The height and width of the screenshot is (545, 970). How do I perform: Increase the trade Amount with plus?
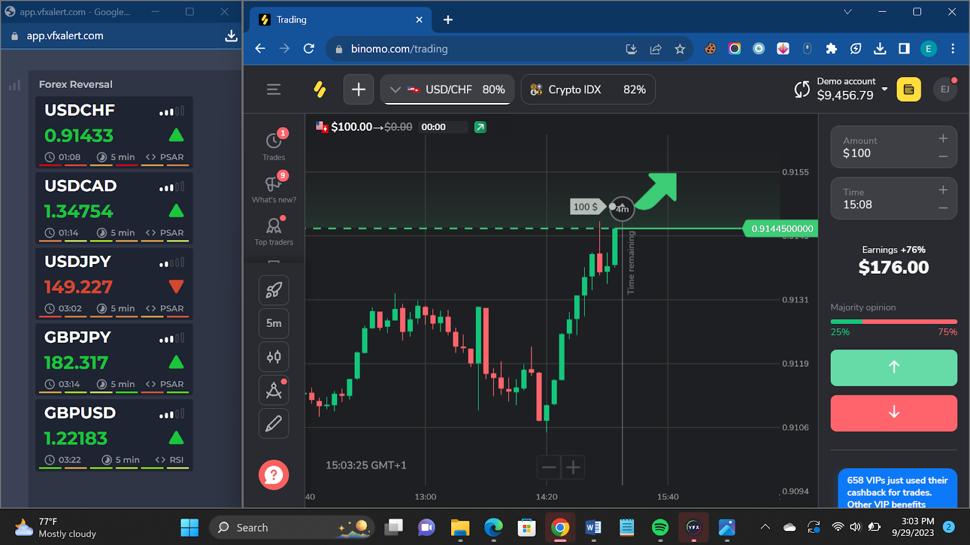[x=943, y=139]
